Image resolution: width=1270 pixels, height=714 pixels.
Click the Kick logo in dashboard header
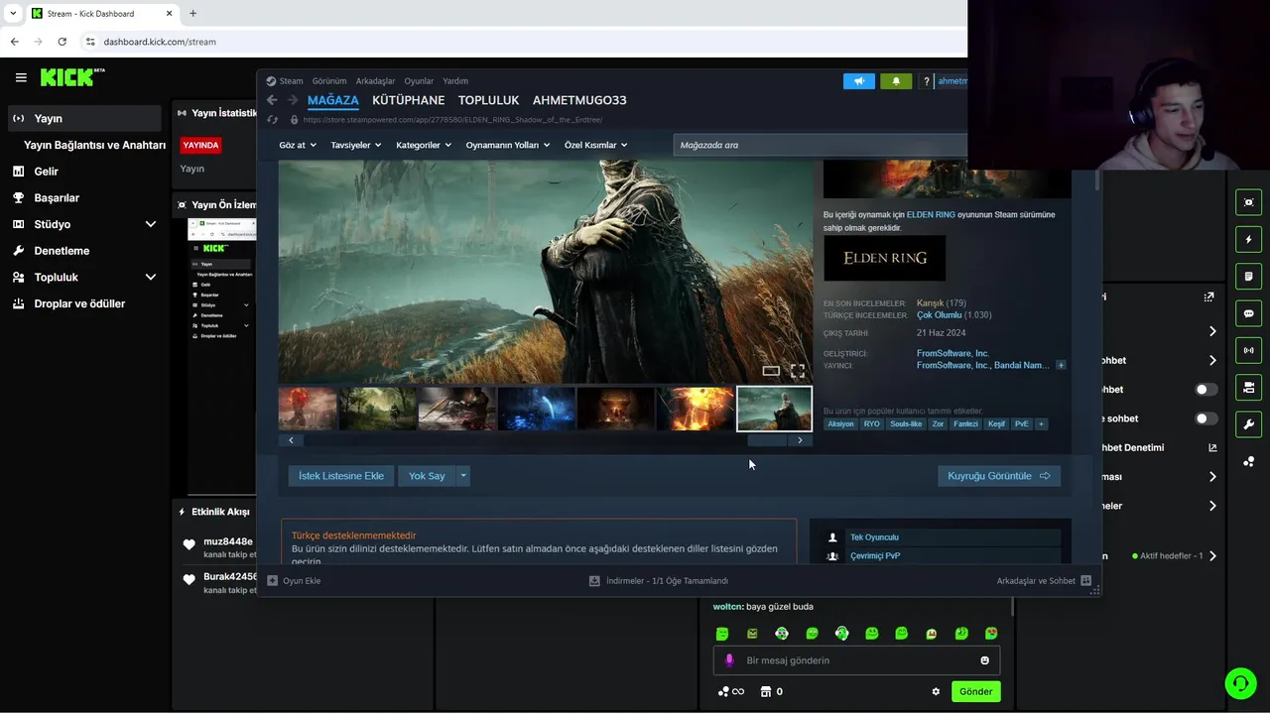72,77
